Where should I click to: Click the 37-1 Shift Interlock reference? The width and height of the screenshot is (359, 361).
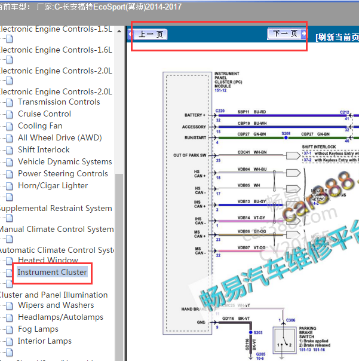click(x=308, y=154)
